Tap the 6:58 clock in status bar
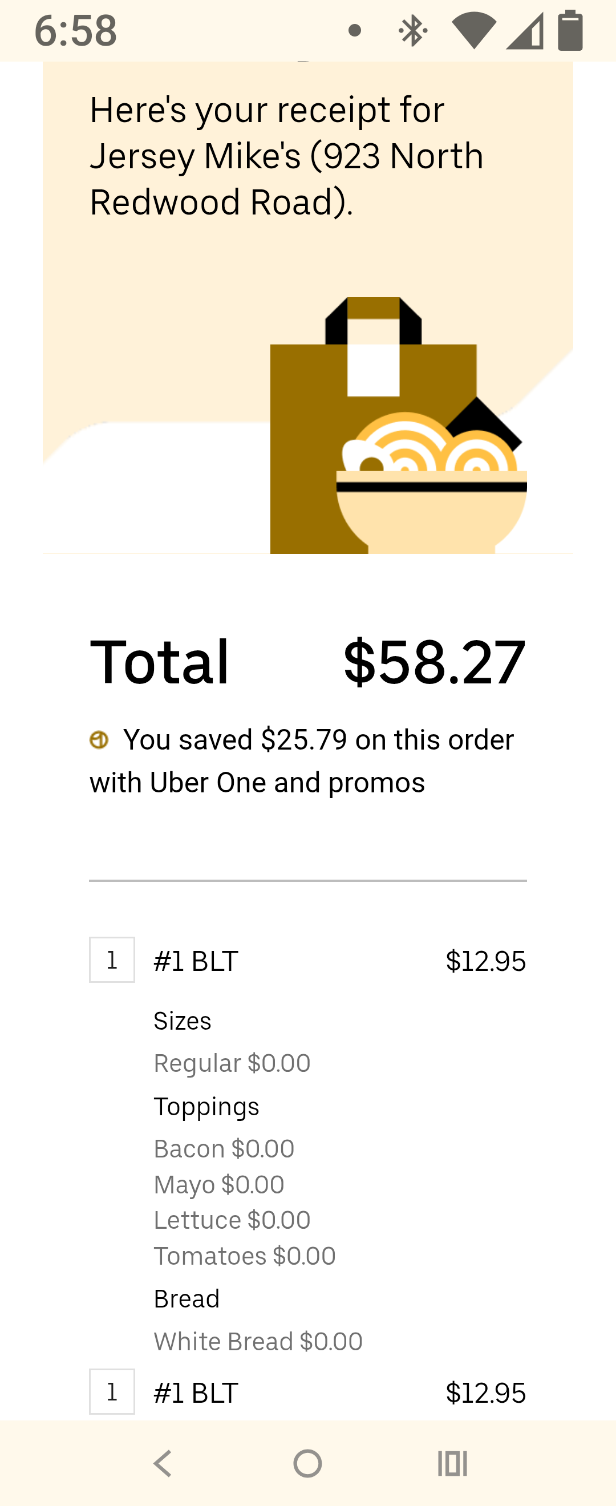This screenshot has height=1506, width=616. pos(76,30)
